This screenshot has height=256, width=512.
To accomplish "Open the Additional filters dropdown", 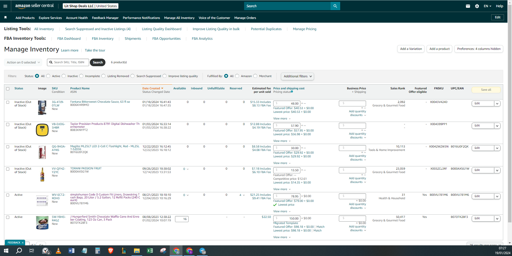I will pyautogui.click(x=297, y=76).
